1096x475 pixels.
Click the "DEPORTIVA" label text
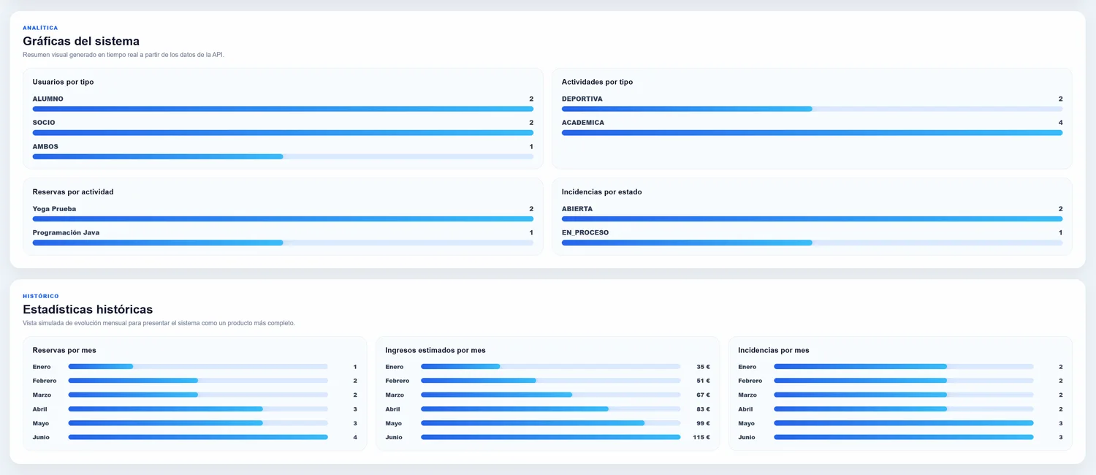582,99
